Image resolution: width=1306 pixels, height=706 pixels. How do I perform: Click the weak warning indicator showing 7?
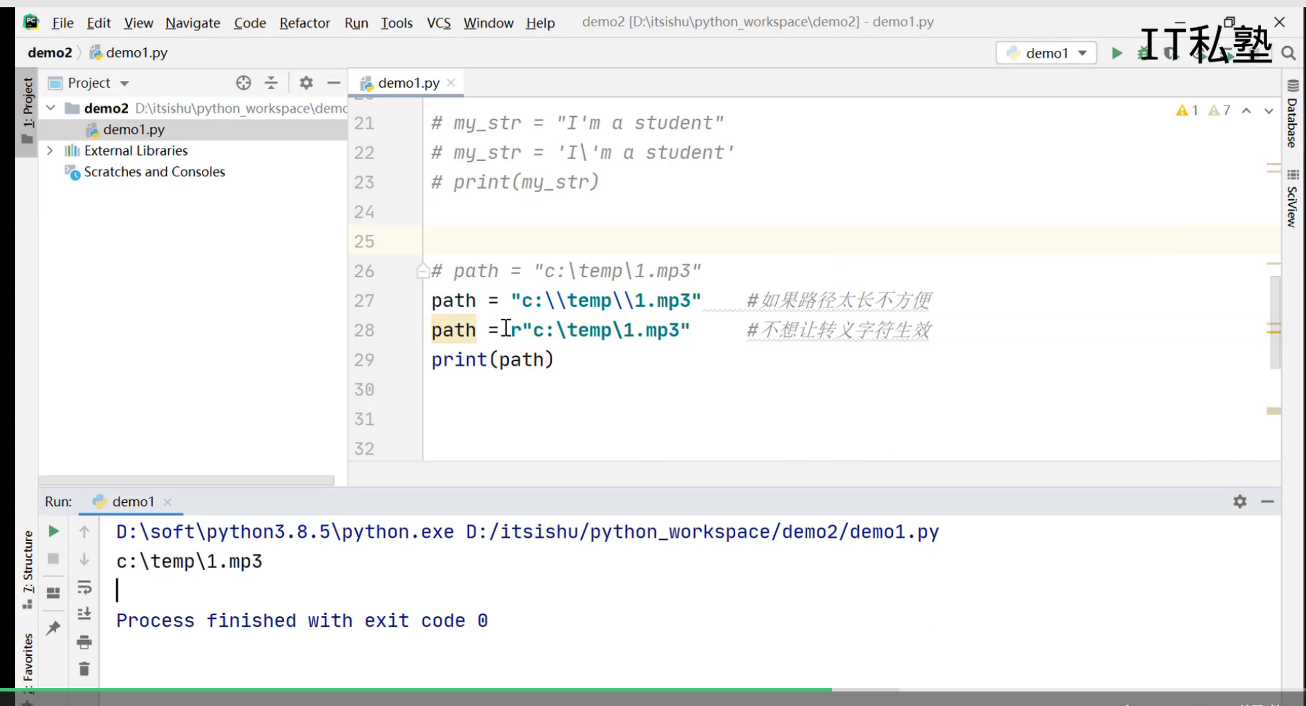point(1218,110)
